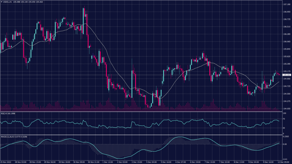Click the triangle arrow beside USDX+,H1
292x164 pixels.
pos(2,2)
